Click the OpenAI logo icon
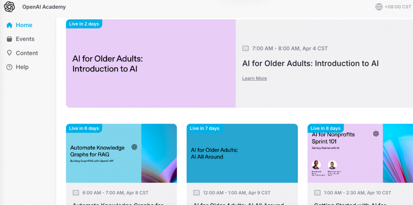The image size is (413, 205). [9, 7]
